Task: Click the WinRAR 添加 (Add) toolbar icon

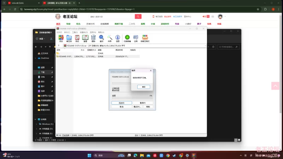Action: coord(61,39)
